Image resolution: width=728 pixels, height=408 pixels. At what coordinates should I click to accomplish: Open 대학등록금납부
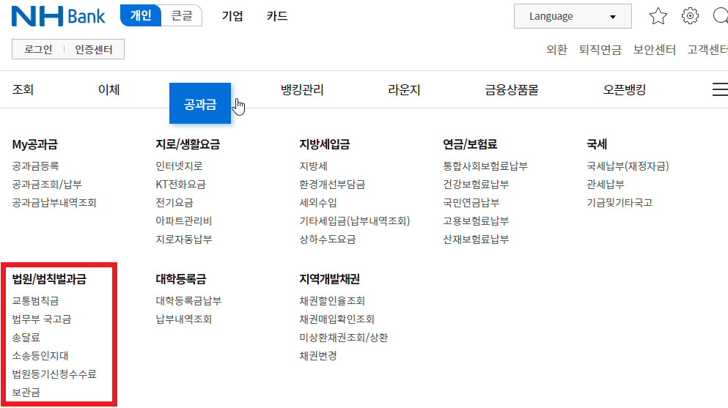[x=188, y=301]
